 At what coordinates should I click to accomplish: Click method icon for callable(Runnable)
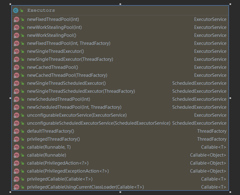tap(16, 155)
